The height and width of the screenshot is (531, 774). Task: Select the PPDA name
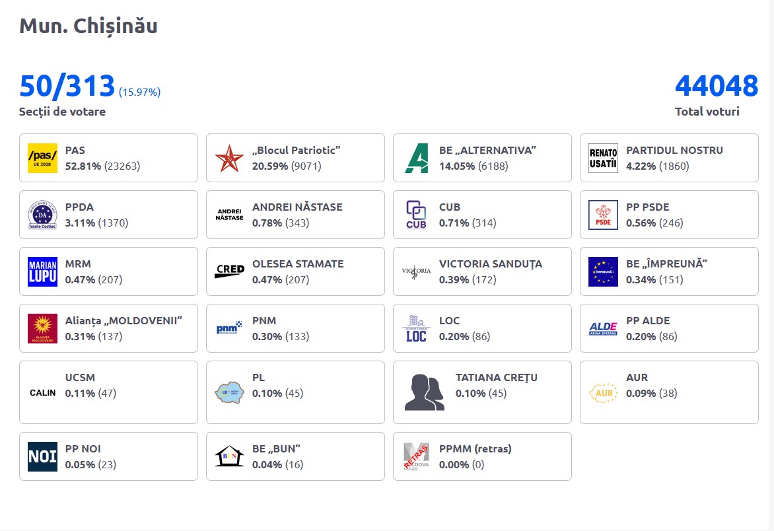click(79, 207)
